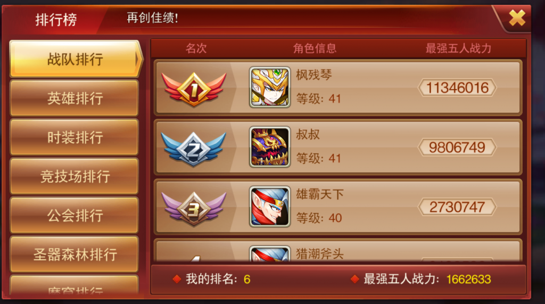The image size is (545, 304).
Task: Open 叔叔 player avatar portrait
Action: click(270, 147)
